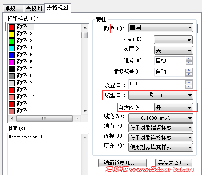Click the 虚拟笔号(U) input field
Viewport: 202px width, 175px height.
pyautogui.click(x=170, y=72)
